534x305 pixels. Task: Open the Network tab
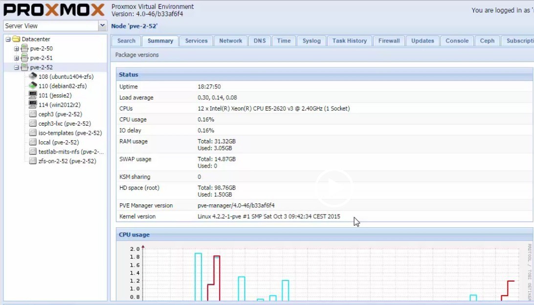(x=230, y=41)
